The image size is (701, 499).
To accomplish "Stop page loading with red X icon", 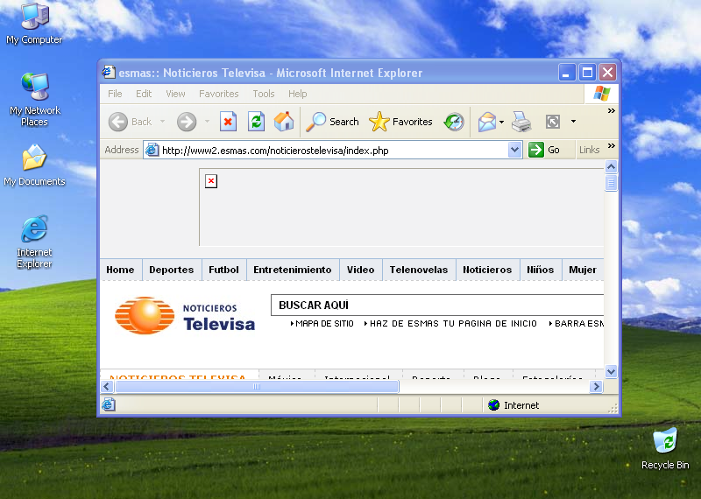I will tap(228, 122).
